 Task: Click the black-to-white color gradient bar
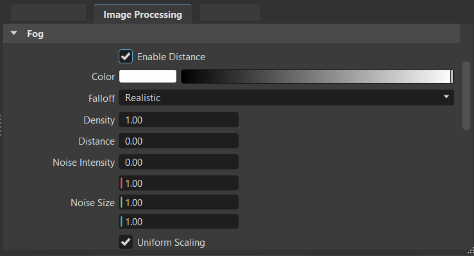coord(317,77)
